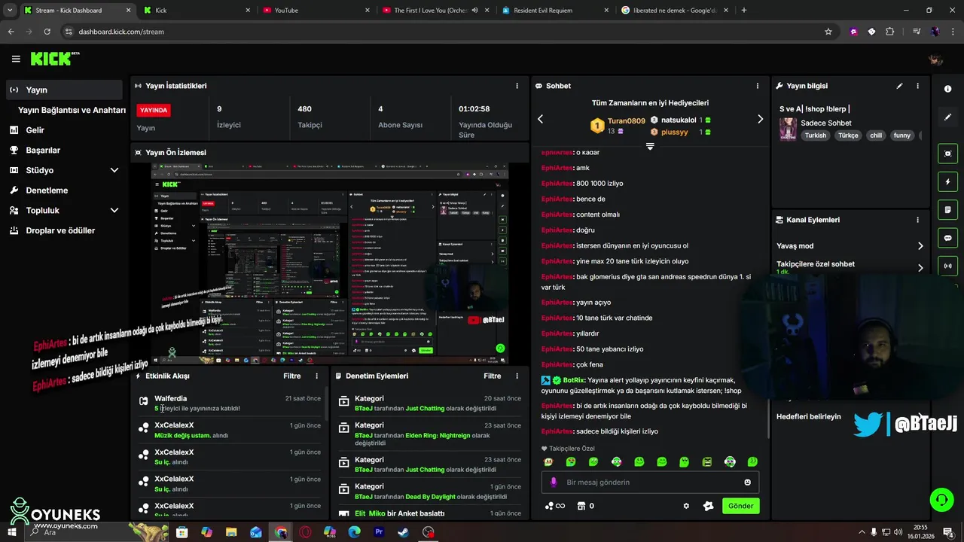964x542 pixels.
Task: Click the chat bubble icon in the right sidebar
Action: [947, 238]
